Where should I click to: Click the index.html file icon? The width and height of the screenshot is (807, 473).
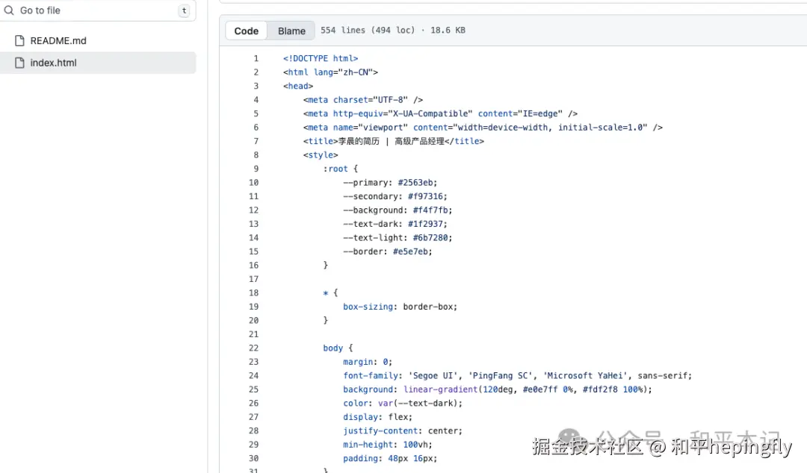pyautogui.click(x=19, y=63)
